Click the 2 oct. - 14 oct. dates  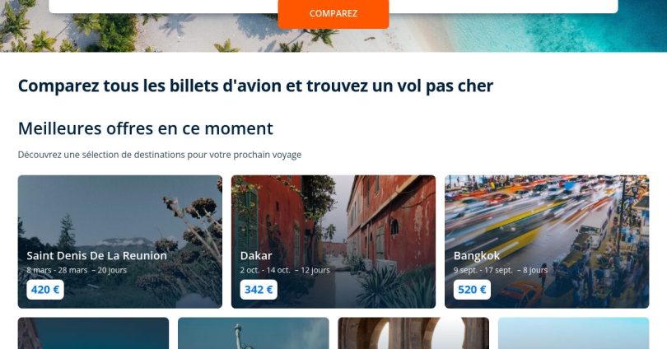265,270
